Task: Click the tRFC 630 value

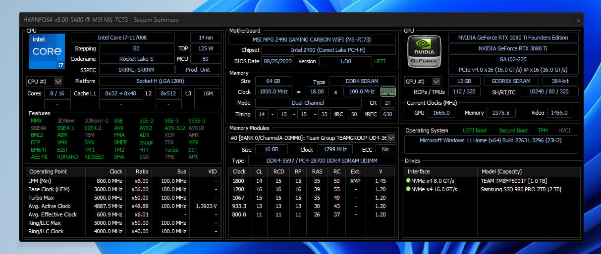Action: (387, 114)
